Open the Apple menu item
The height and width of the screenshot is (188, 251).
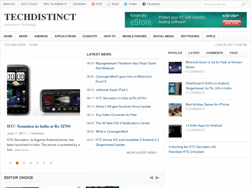point(211,36)
